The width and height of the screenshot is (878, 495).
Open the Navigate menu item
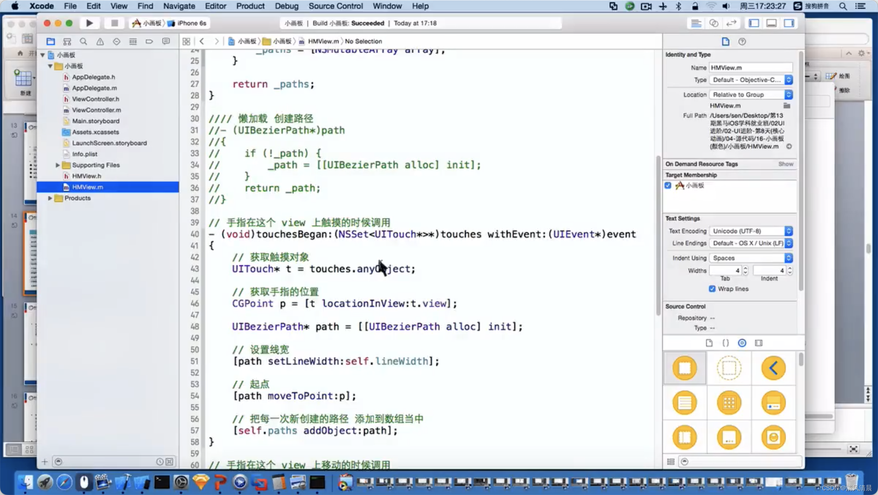coord(179,6)
